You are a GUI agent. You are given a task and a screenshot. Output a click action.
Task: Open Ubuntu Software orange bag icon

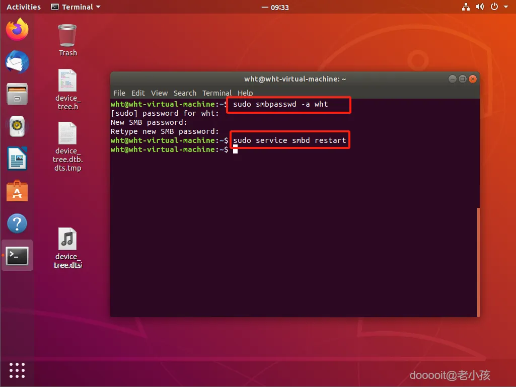click(17, 191)
